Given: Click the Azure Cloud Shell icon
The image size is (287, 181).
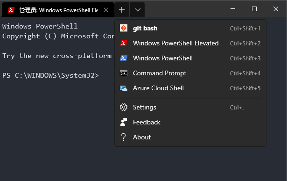Looking at the screenshot, I should [x=124, y=88].
